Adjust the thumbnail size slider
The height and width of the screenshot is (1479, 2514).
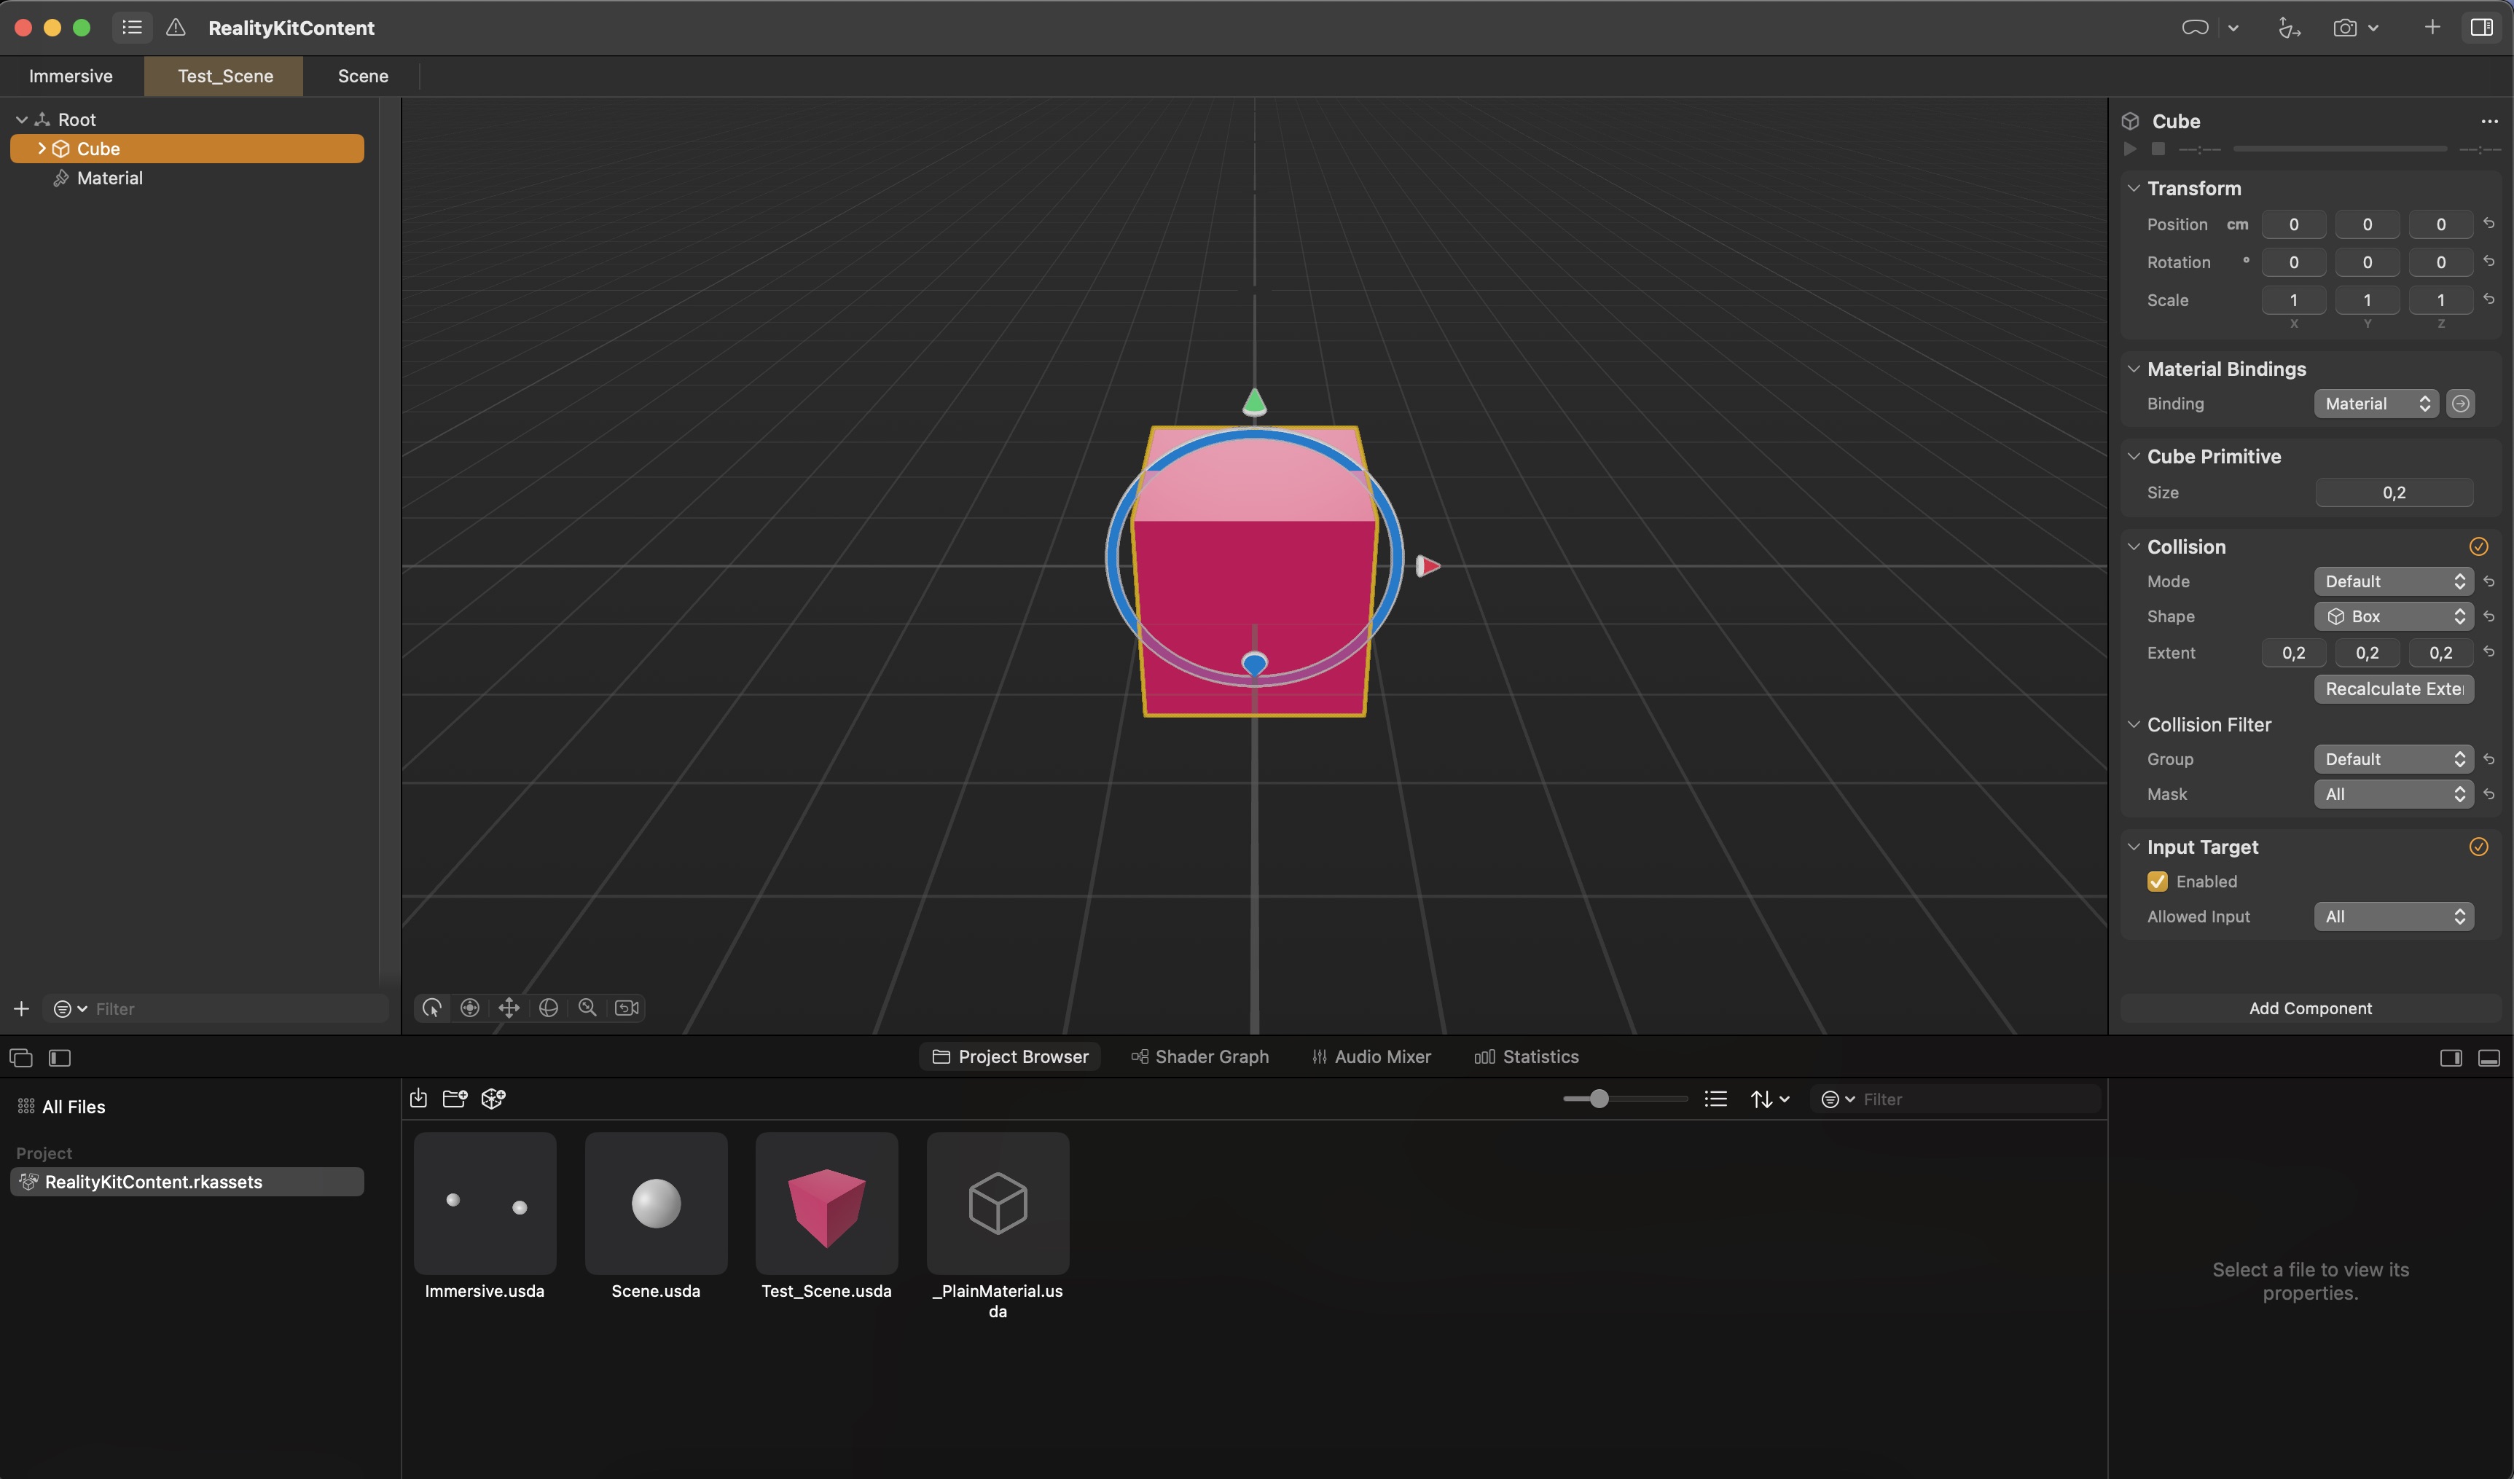(1599, 1098)
